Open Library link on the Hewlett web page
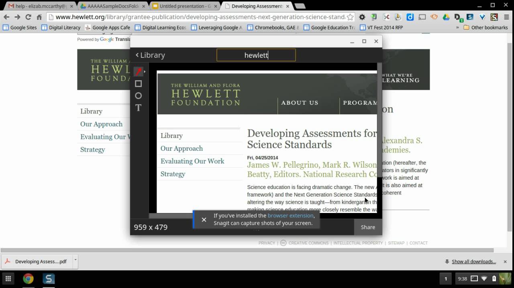The image size is (514, 288). (x=91, y=112)
